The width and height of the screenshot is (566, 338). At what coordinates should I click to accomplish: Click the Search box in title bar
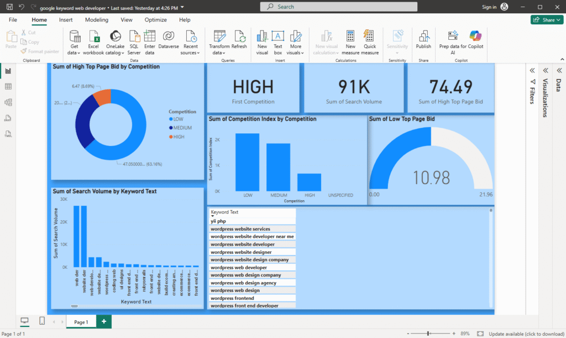(x=338, y=7)
